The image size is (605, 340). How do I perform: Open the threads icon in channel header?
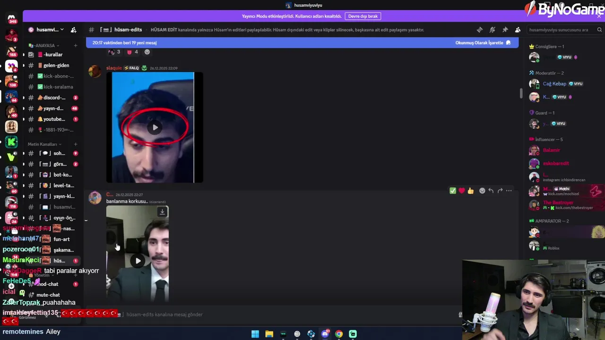pos(480,30)
